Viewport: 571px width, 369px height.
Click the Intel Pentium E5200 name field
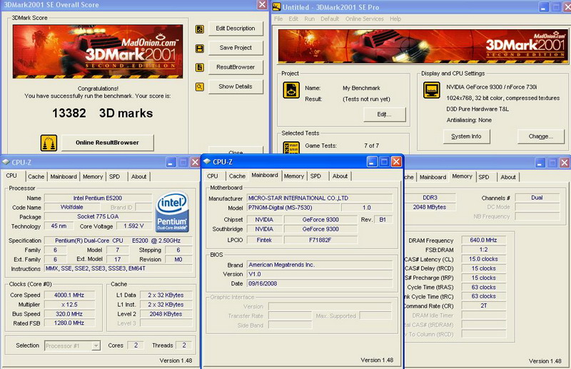click(x=98, y=198)
